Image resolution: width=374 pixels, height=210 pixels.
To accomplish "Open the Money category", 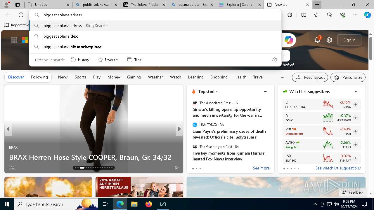I will [x=114, y=77].
